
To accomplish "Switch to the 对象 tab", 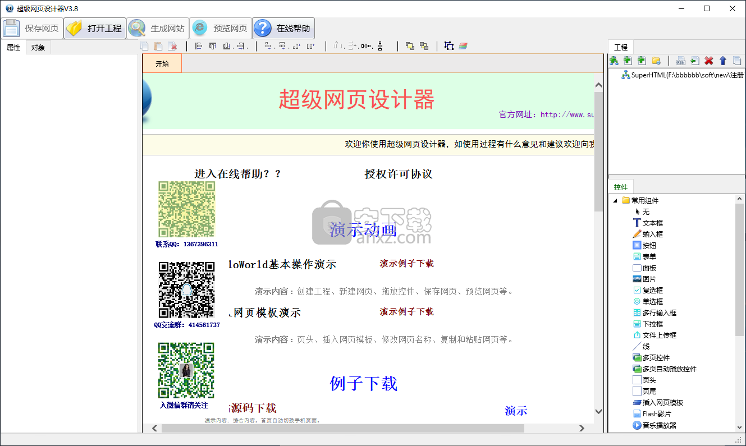I will [38, 48].
